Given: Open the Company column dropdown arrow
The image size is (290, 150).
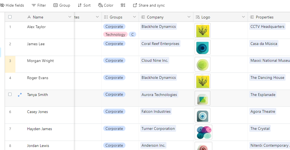Looking at the screenshot, I should (189, 17).
